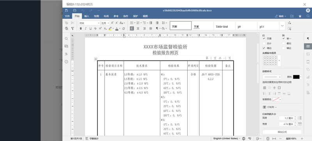Activate the format painter brush

pyautogui.click(x=73, y=29)
